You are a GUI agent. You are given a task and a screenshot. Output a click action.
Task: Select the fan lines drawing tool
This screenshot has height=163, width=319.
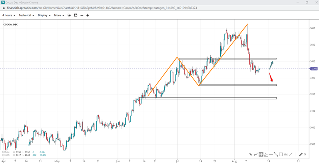tap(265, 154)
